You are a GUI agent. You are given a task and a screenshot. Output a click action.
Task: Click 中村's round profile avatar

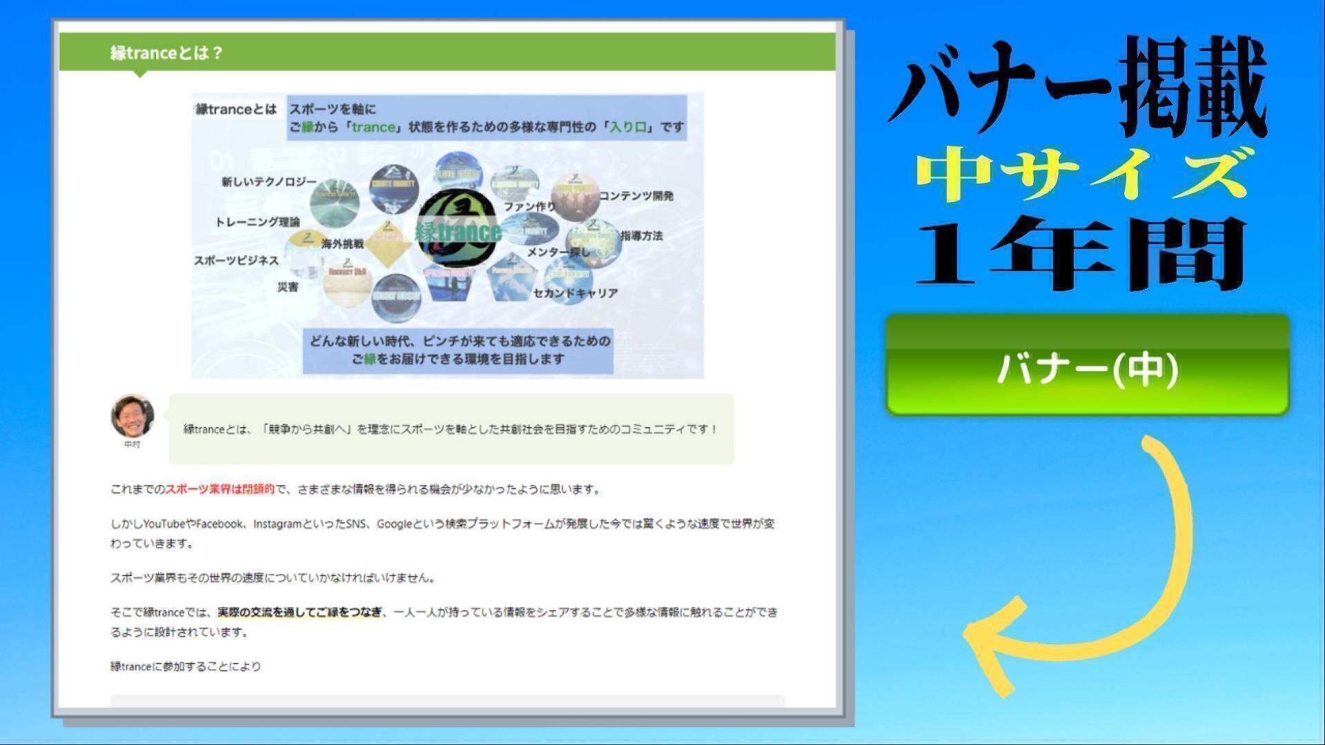click(132, 416)
